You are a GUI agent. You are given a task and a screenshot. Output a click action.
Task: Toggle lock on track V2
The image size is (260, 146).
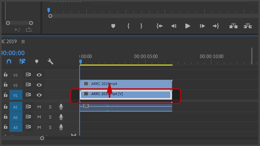(x=6, y=85)
